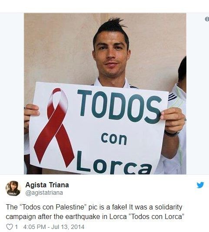This screenshot has height=232, width=209.
Task: Click the word Lorca on the sign
Action: pyautogui.click(x=114, y=163)
